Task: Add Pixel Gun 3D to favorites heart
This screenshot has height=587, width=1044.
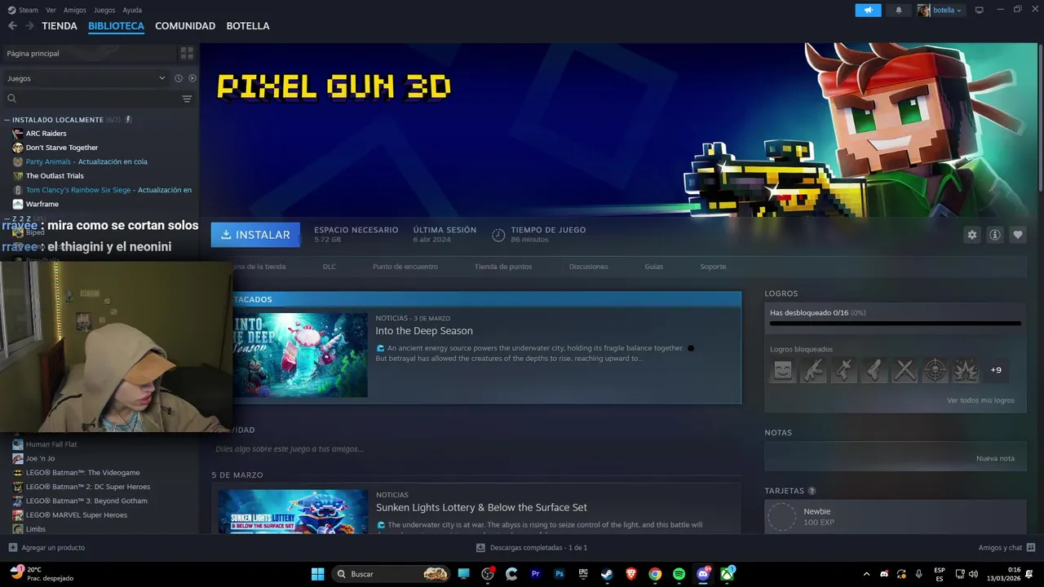Action: pyautogui.click(x=1017, y=235)
